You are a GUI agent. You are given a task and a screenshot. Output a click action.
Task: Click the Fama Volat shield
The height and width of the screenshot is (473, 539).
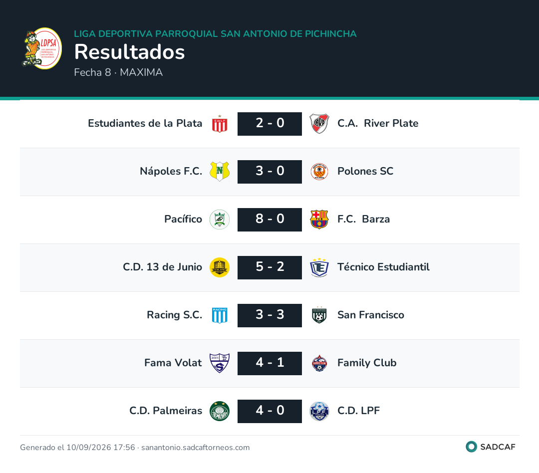click(220, 363)
